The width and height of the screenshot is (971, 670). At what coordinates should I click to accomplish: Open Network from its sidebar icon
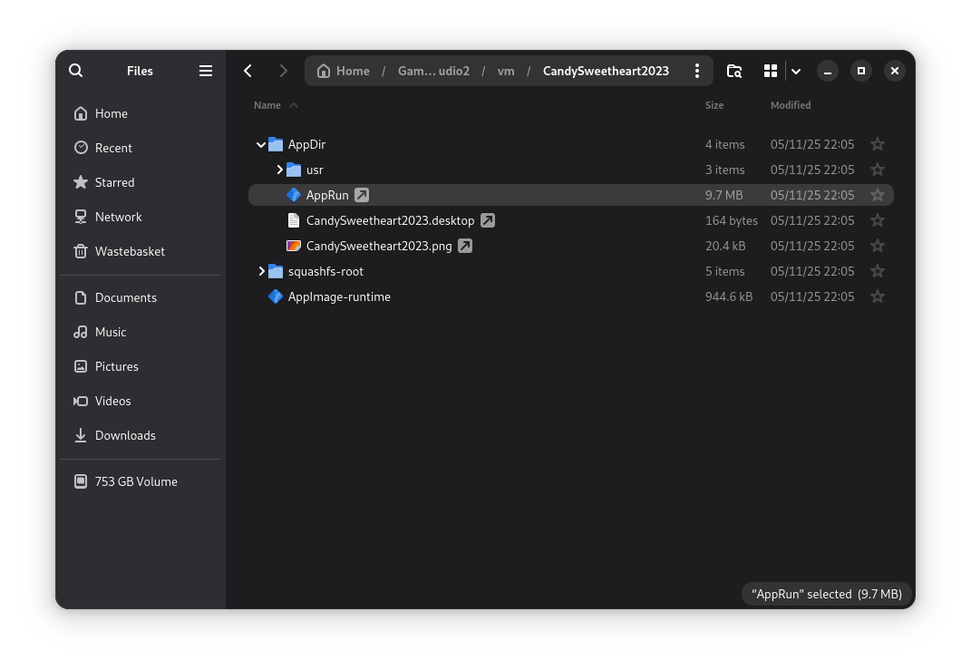click(x=81, y=217)
